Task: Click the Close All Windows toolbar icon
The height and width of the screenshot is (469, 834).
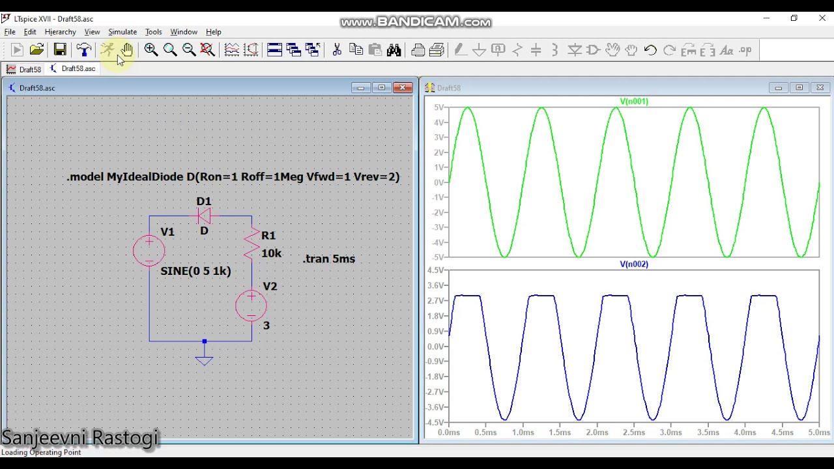Action: coord(313,50)
